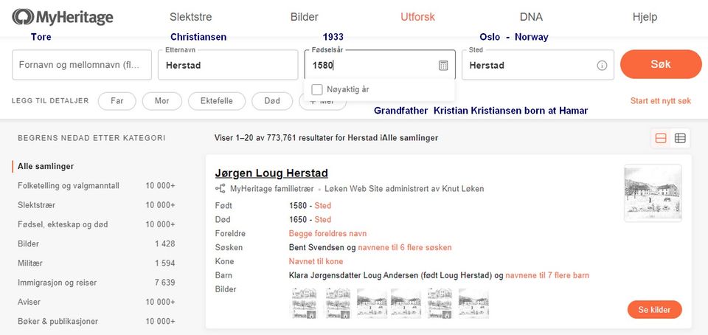Switch to table view layout
The width and height of the screenshot is (708, 335).
click(x=680, y=138)
